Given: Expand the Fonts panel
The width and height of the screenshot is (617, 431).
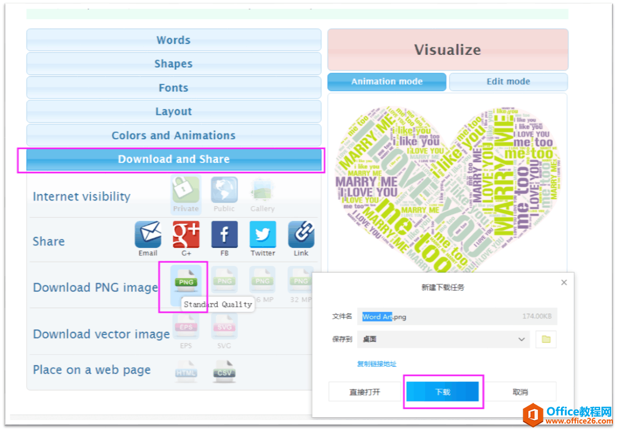Looking at the screenshot, I should [x=173, y=87].
